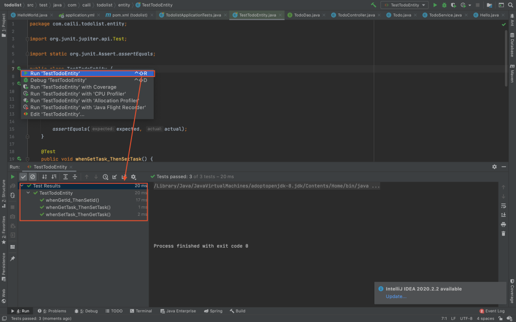
Task: Open Project Structure icon in top toolbar
Action: [489, 5]
